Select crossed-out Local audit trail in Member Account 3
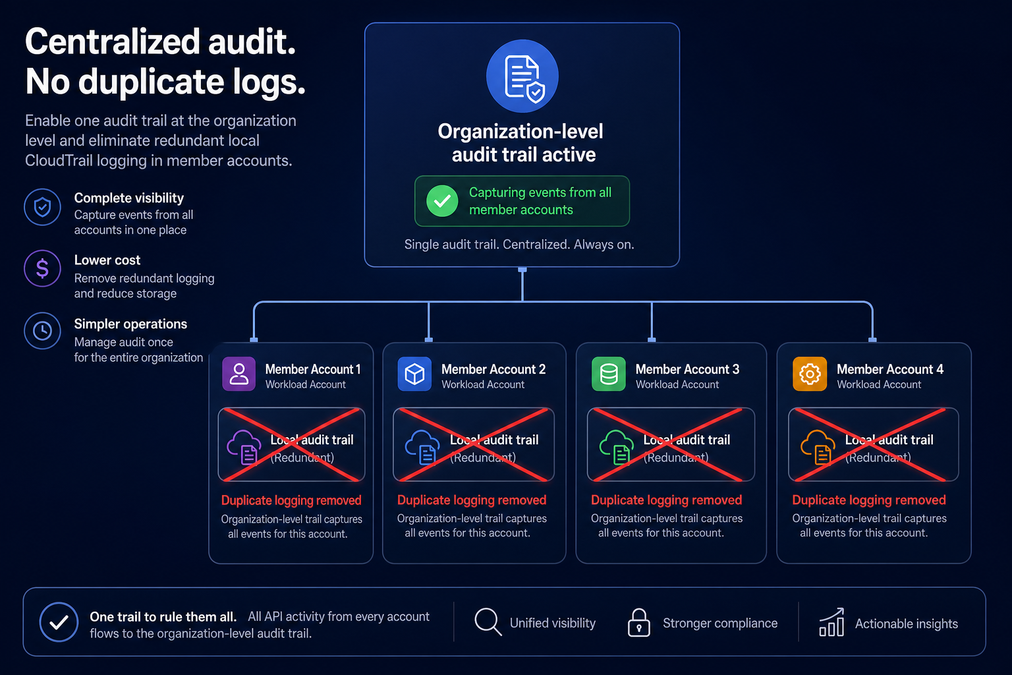The image size is (1012, 675). tap(671, 445)
